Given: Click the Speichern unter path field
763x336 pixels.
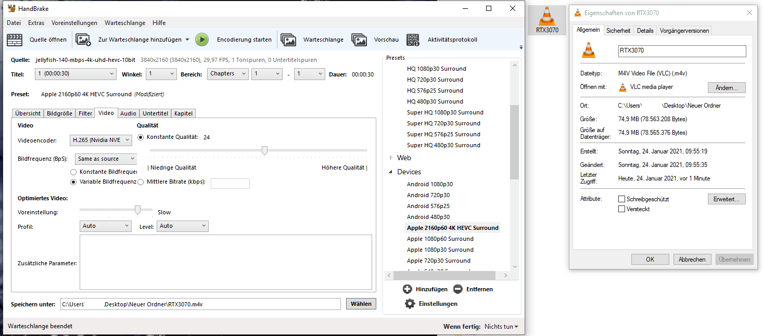Looking at the screenshot, I should click(x=200, y=304).
